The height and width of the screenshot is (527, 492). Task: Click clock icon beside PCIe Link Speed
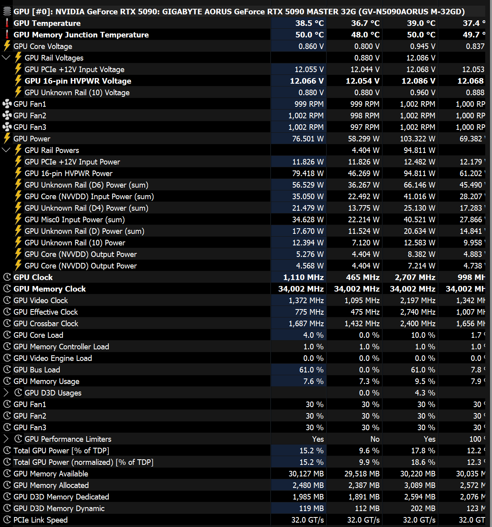7,520
